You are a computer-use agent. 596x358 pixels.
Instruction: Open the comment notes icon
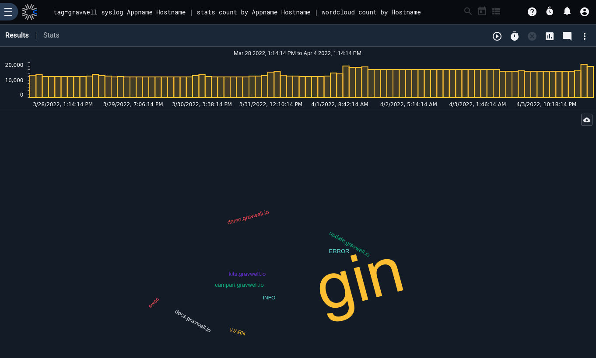pos(567,36)
